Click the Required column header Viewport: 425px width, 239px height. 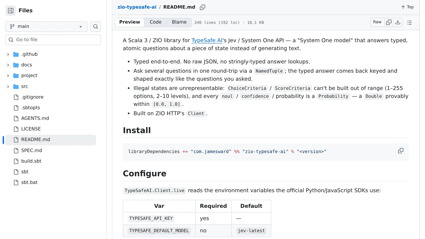tap(213, 206)
